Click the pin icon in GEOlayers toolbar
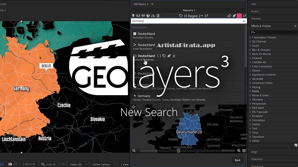 (133, 15)
